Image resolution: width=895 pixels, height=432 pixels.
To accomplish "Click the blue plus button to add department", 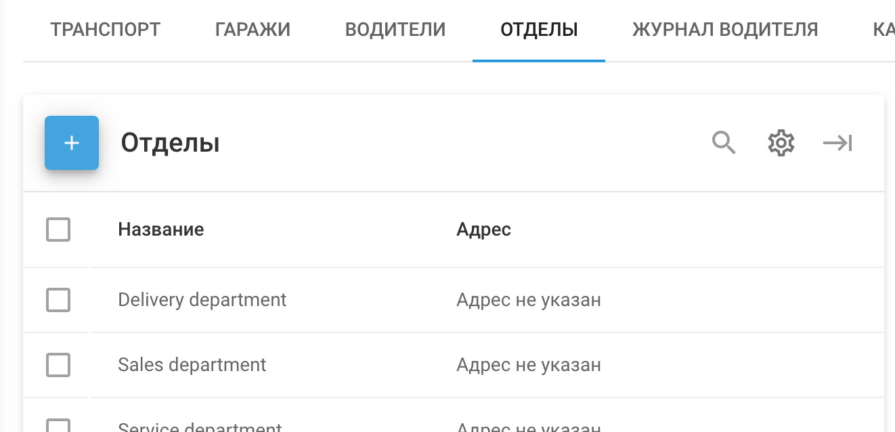I will click(72, 143).
